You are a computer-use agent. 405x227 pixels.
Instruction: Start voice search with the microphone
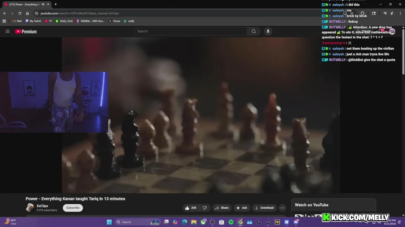[268, 31]
